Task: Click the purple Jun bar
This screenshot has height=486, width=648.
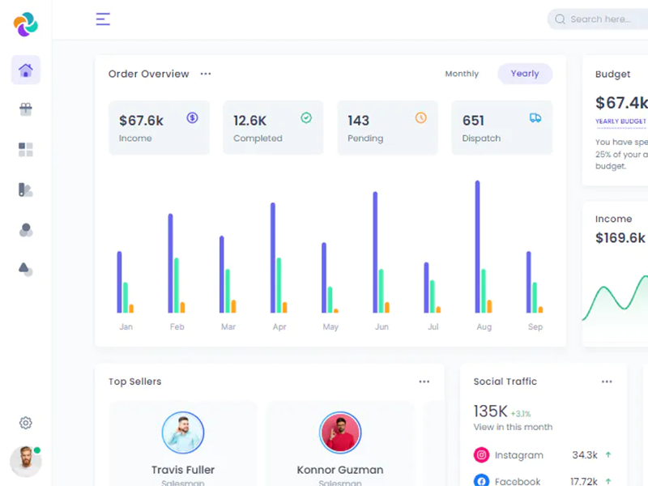Action: point(375,252)
